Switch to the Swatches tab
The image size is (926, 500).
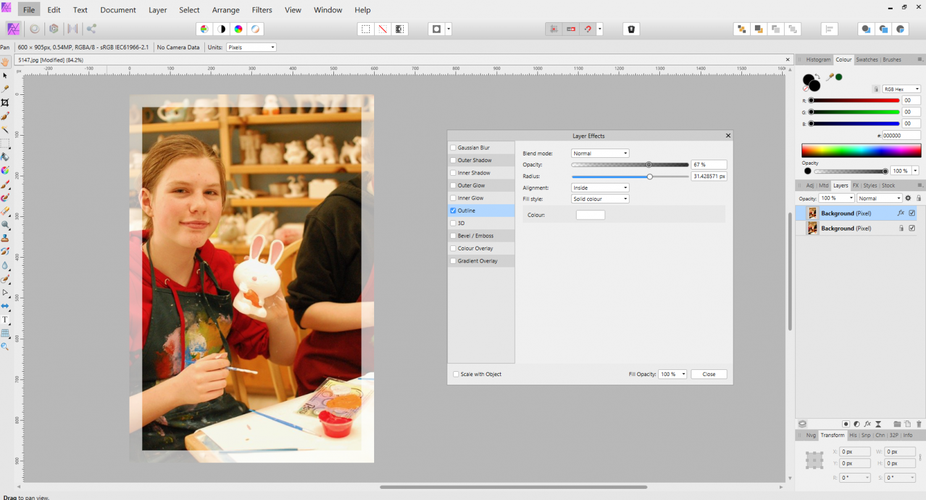click(867, 60)
